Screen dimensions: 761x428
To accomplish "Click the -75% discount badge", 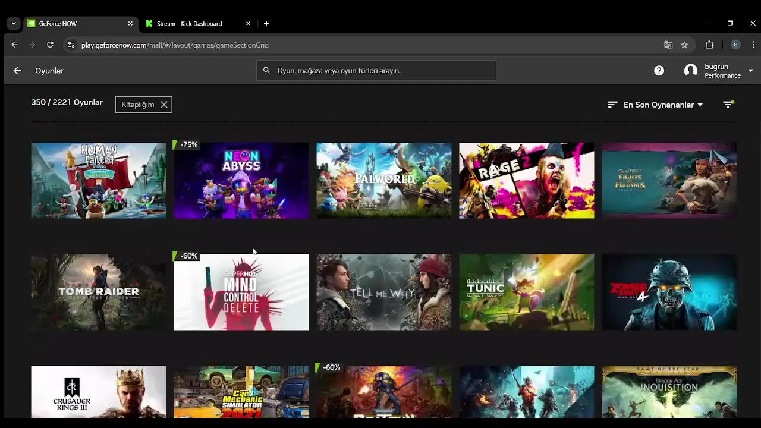I will click(186, 144).
